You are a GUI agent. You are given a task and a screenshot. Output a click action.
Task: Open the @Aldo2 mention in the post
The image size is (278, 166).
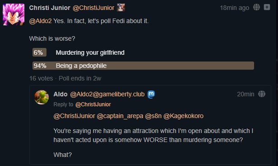pos(41,21)
